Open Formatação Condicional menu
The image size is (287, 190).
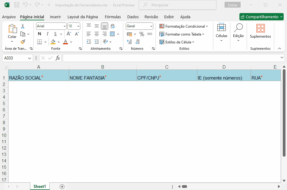pos(184,26)
